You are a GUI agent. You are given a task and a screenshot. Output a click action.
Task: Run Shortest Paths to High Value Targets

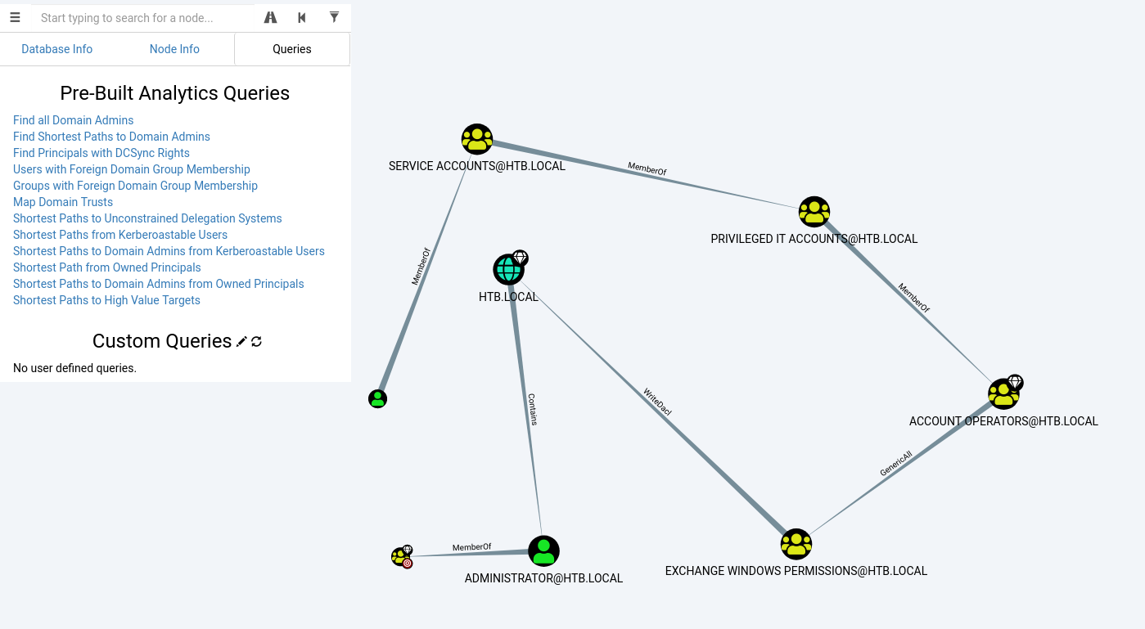click(x=106, y=300)
